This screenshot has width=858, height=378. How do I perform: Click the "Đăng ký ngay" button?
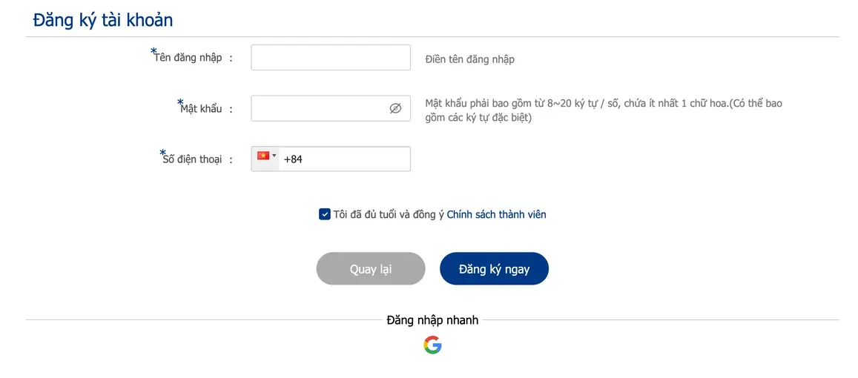coord(494,268)
